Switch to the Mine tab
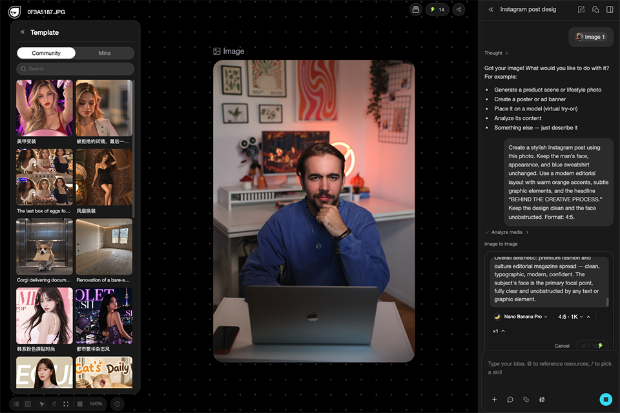Image resolution: width=620 pixels, height=413 pixels. 105,53
